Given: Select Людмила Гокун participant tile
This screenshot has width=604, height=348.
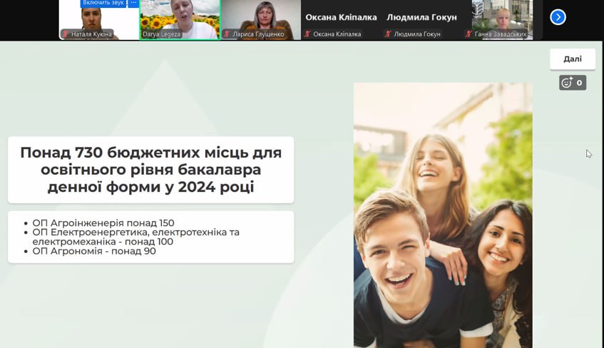Looking at the screenshot, I should [421, 20].
